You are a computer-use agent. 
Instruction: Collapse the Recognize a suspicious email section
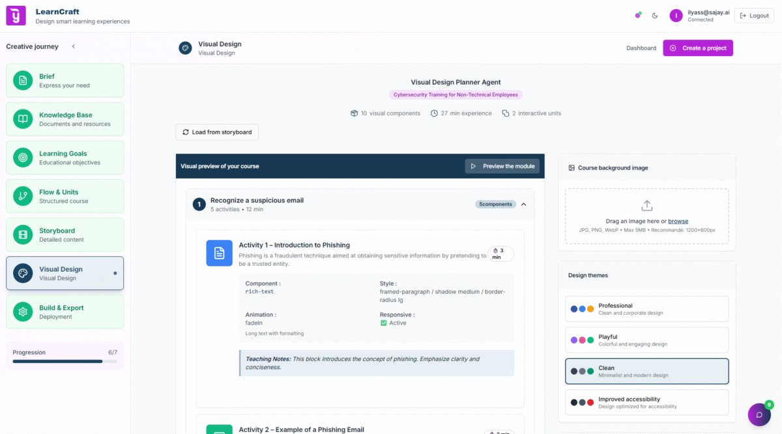[x=524, y=204]
